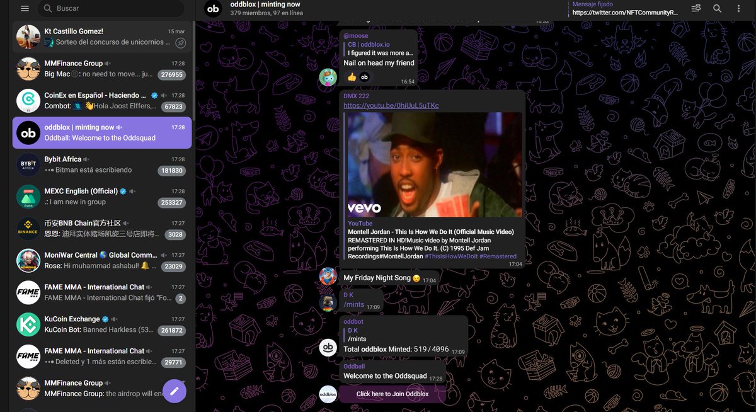756x412 pixels.
Task: Click the 253327 unread badge on MEXC
Action: point(171,202)
